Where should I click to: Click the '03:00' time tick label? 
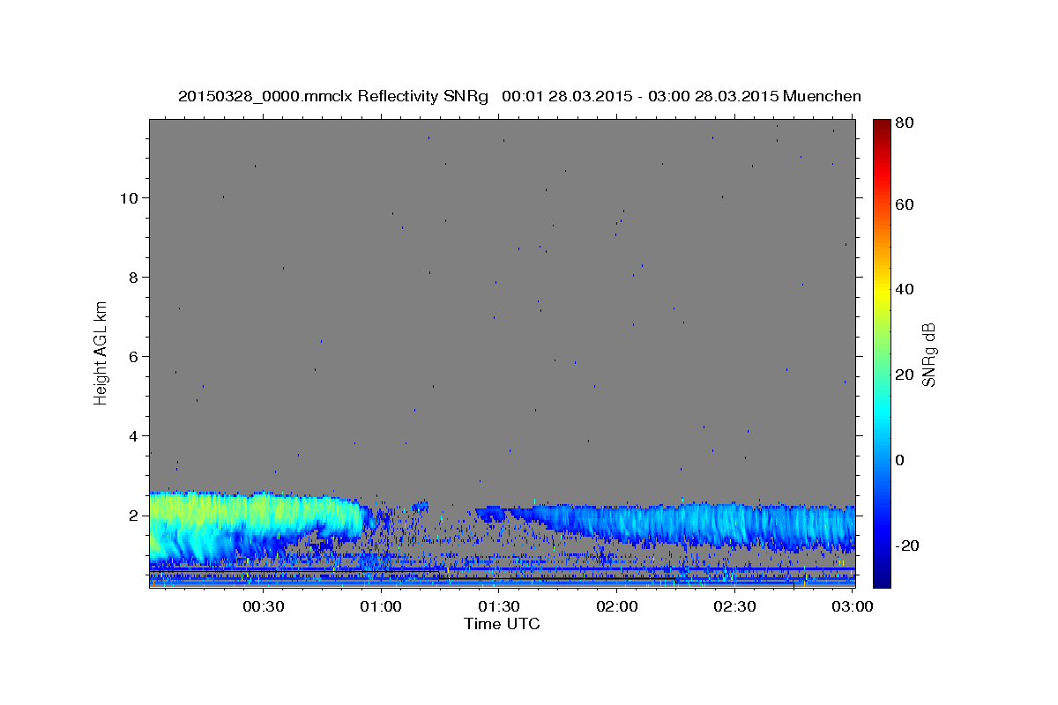coord(853,606)
